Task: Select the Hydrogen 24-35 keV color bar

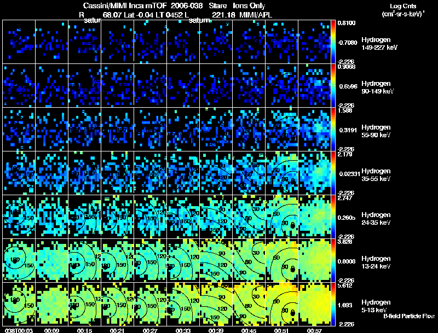Action: [333, 217]
